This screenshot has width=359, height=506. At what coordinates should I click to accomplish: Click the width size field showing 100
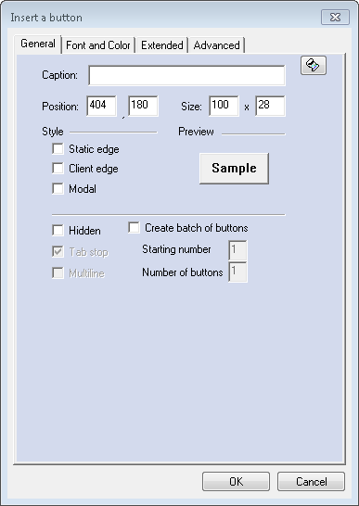[x=224, y=106]
